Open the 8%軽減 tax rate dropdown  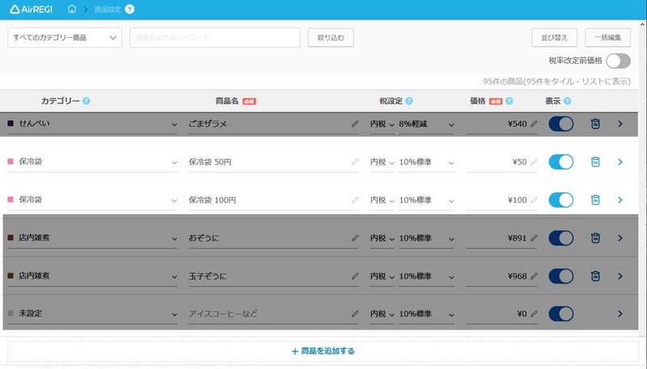point(426,124)
